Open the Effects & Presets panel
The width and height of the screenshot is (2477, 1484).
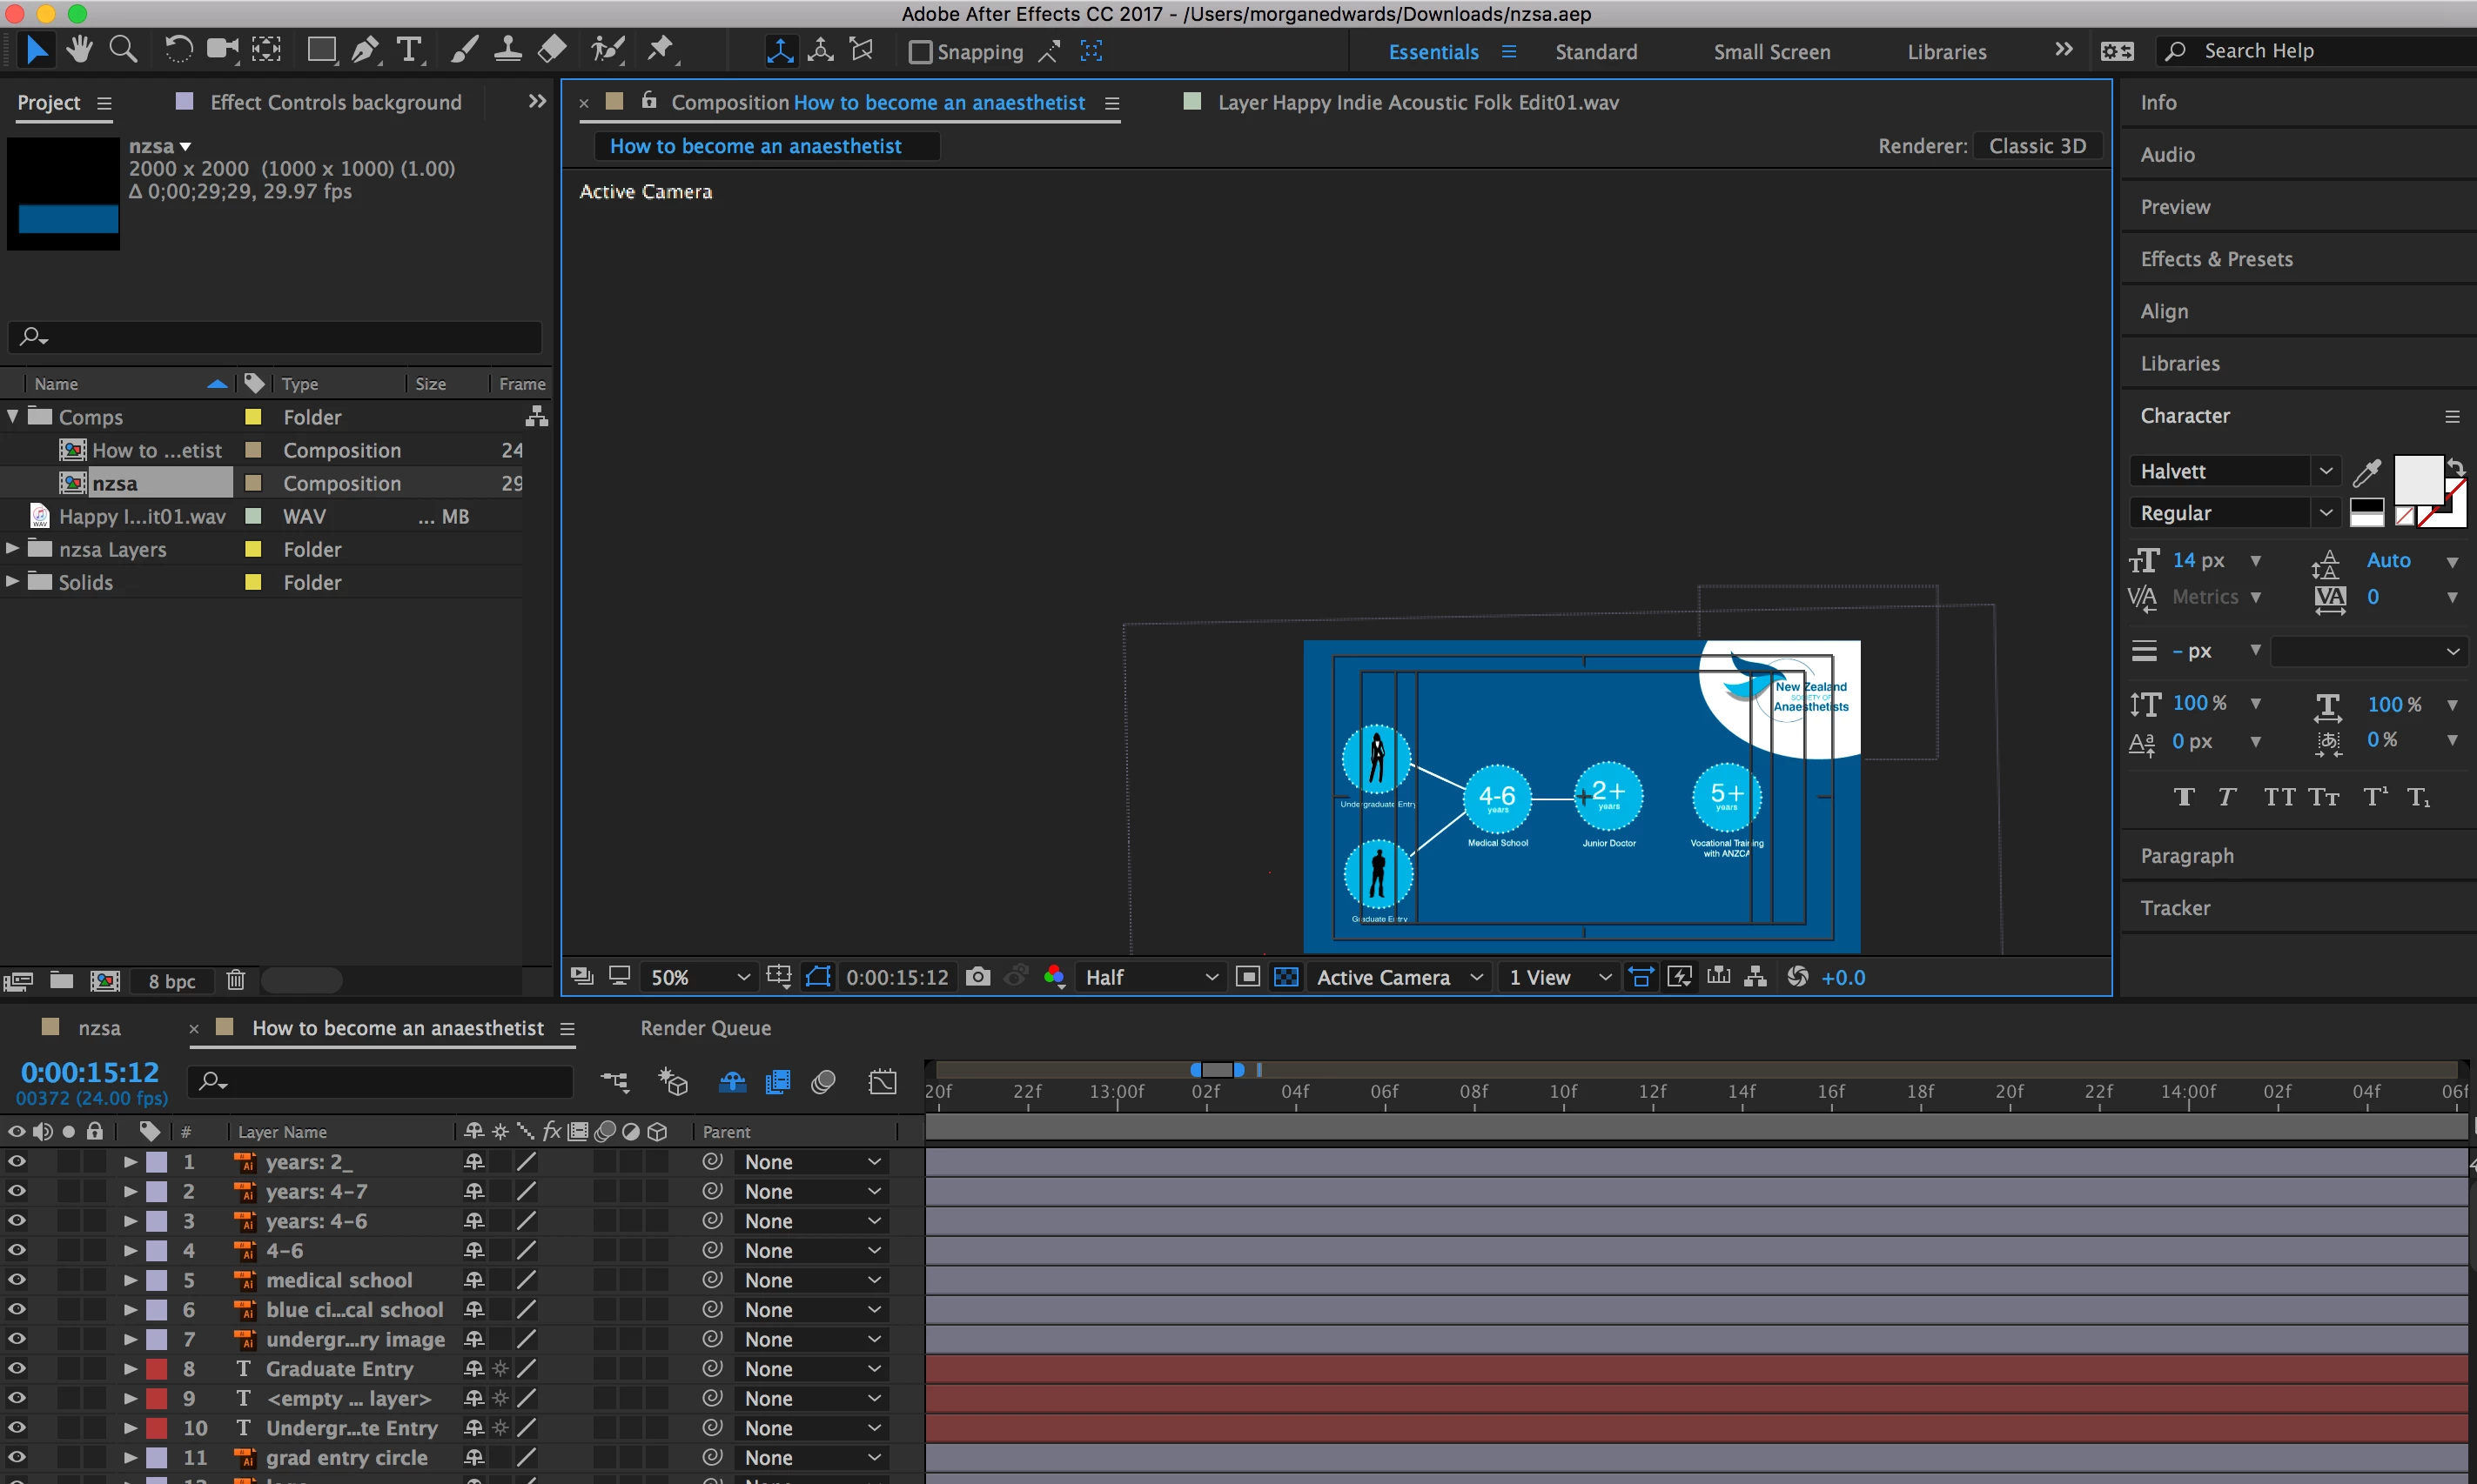click(2216, 259)
